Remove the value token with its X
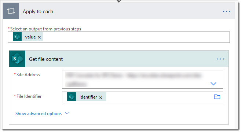242x133 pixels. 39,37
